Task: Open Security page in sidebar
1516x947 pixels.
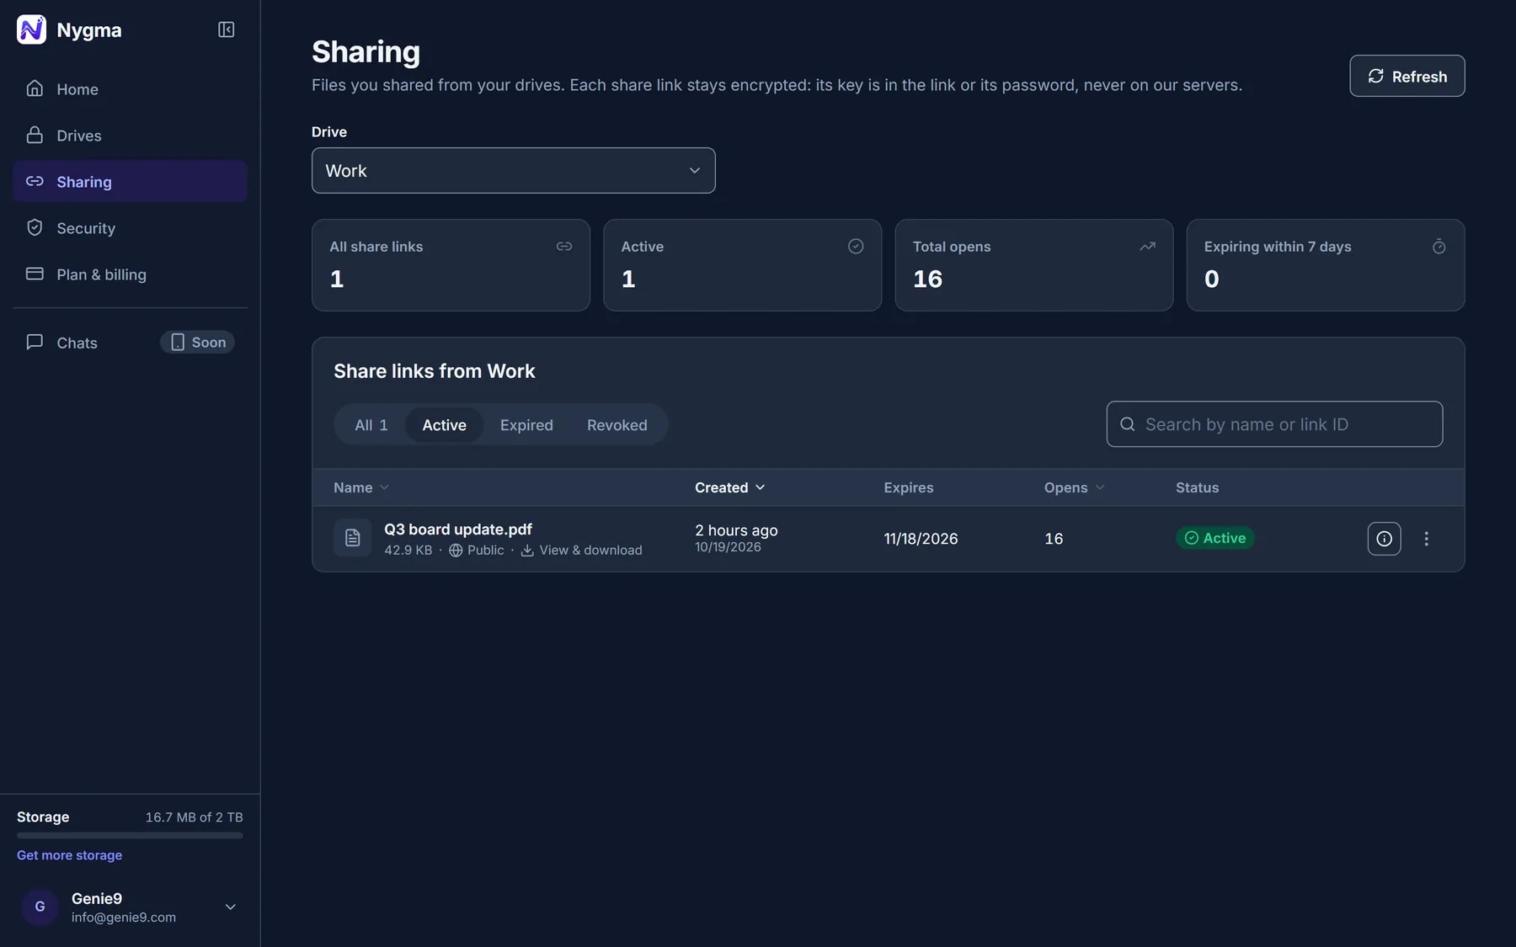Action: point(130,227)
